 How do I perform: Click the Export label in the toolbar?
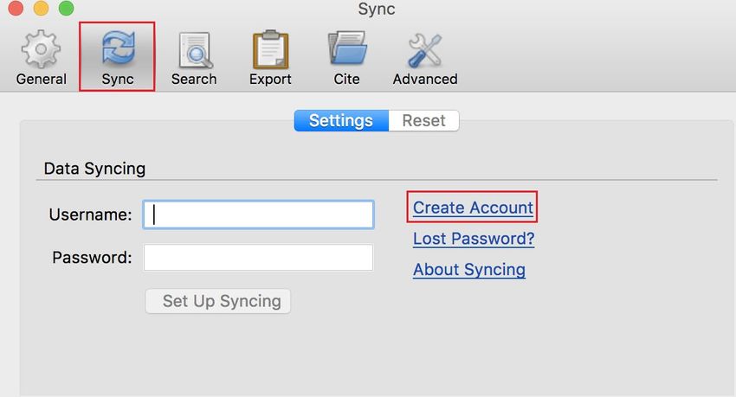[x=270, y=80]
